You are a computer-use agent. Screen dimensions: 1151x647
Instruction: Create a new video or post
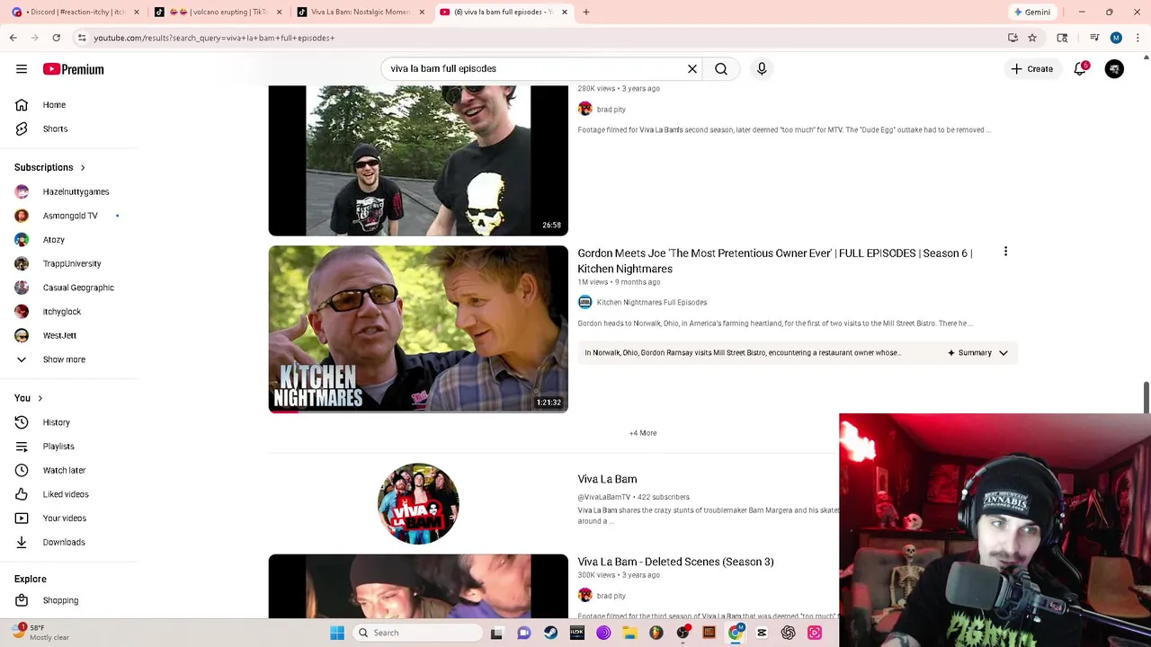1031,69
